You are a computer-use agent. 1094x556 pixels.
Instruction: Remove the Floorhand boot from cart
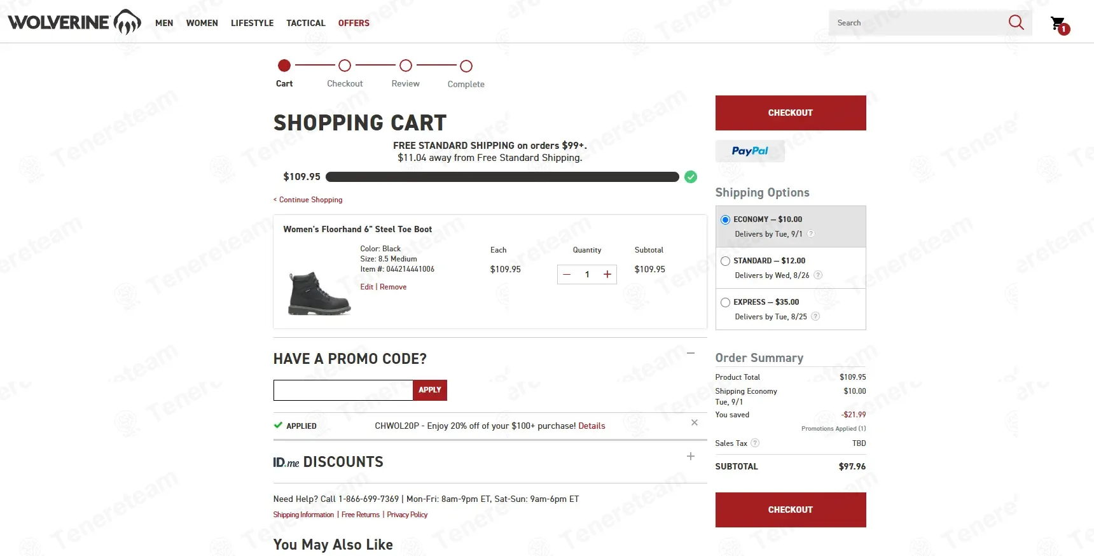pyautogui.click(x=393, y=287)
